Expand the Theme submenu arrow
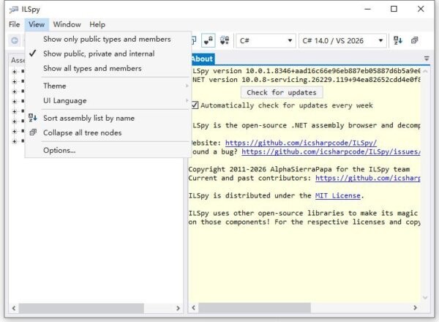Screen dimensions: 439x322 (x=187, y=86)
